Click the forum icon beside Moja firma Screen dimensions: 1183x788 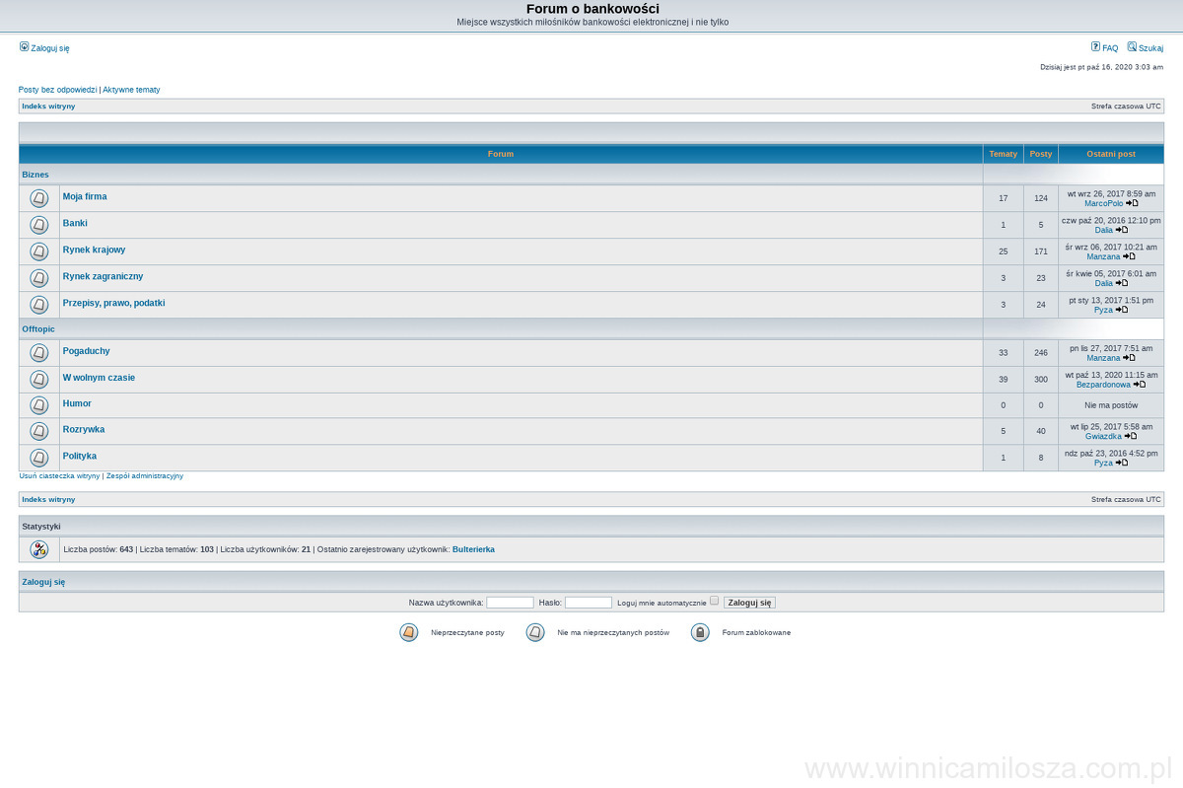(x=38, y=198)
